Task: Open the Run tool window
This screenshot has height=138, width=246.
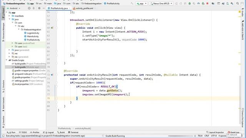Action: pyautogui.click(x=11, y=132)
